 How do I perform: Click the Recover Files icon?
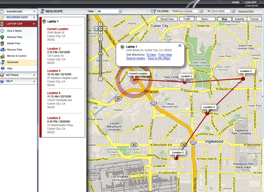coord(3,50)
